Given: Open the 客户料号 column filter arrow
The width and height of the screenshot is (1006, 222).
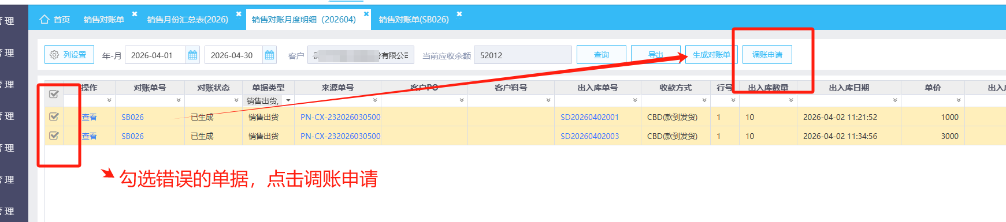Looking at the screenshot, I should [x=548, y=100].
